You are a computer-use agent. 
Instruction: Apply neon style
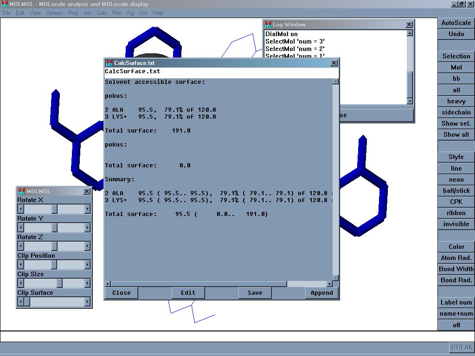456,179
